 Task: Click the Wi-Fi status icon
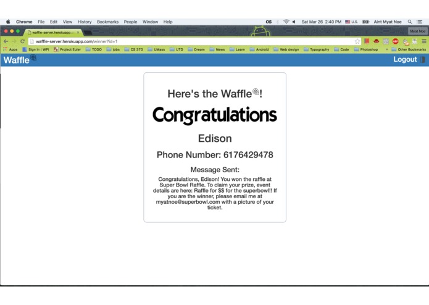click(x=286, y=22)
